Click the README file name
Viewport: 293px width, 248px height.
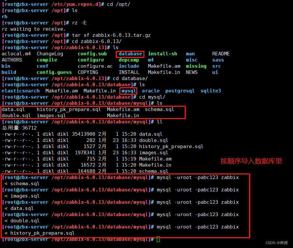click(x=221, y=54)
